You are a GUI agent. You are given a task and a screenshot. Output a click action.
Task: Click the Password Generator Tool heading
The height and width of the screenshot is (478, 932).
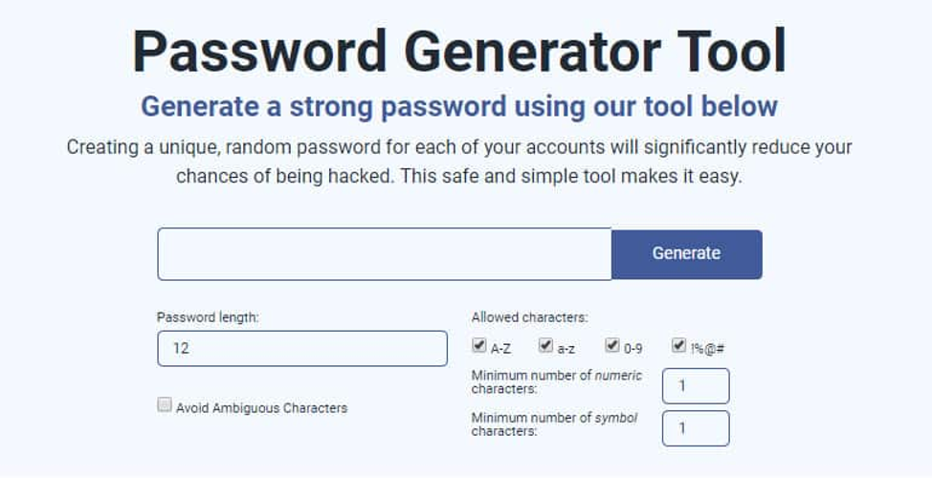coord(458,50)
